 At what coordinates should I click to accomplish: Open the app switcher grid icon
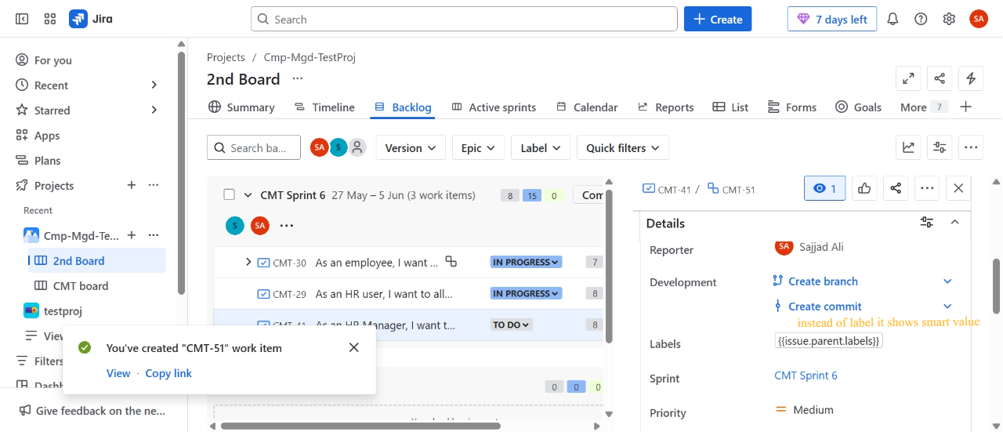pyautogui.click(x=50, y=19)
